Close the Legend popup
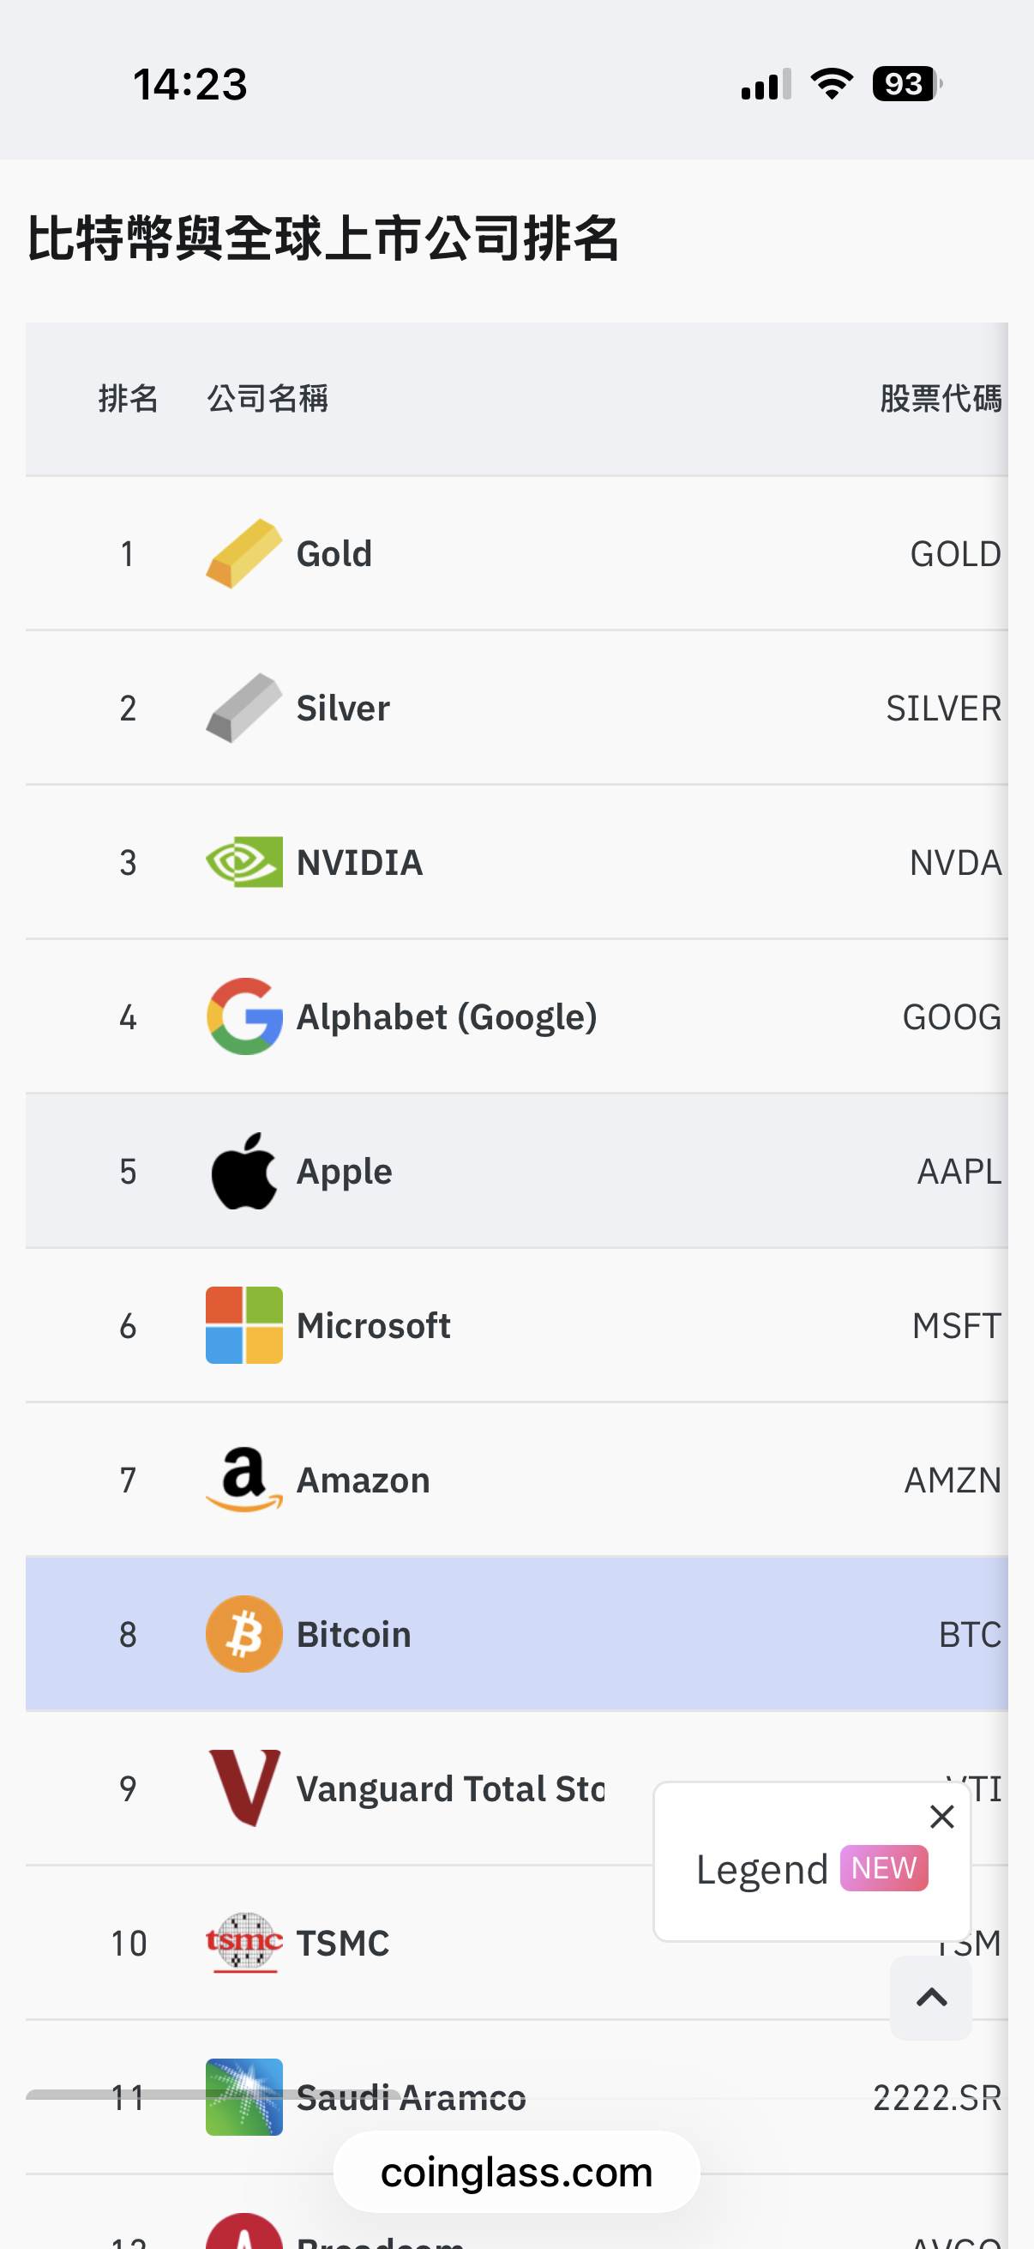This screenshot has height=2249, width=1034. (941, 1817)
